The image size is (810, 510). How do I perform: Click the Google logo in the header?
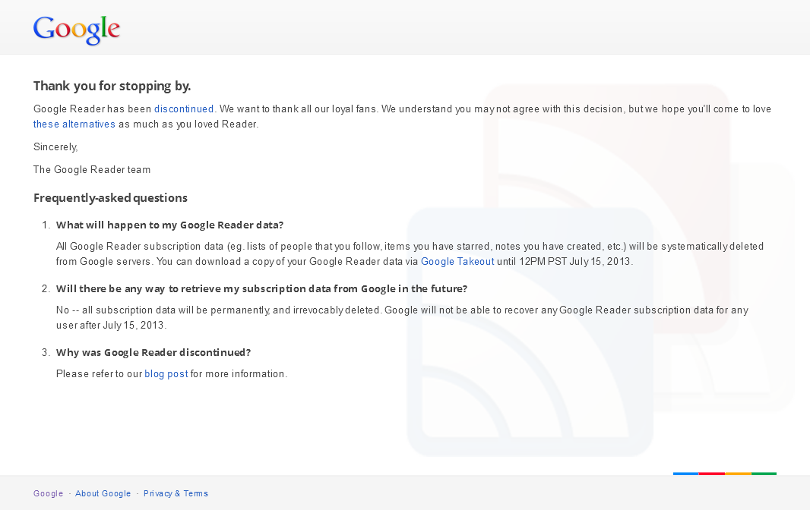[77, 29]
